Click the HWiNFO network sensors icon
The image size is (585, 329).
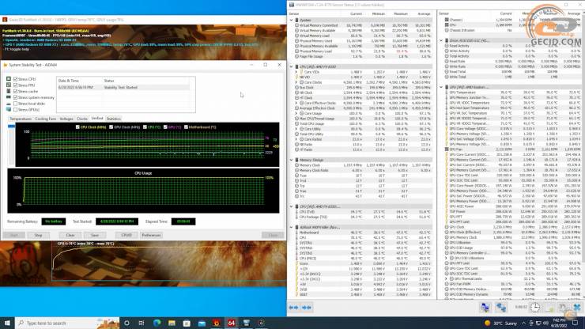coord(501,308)
